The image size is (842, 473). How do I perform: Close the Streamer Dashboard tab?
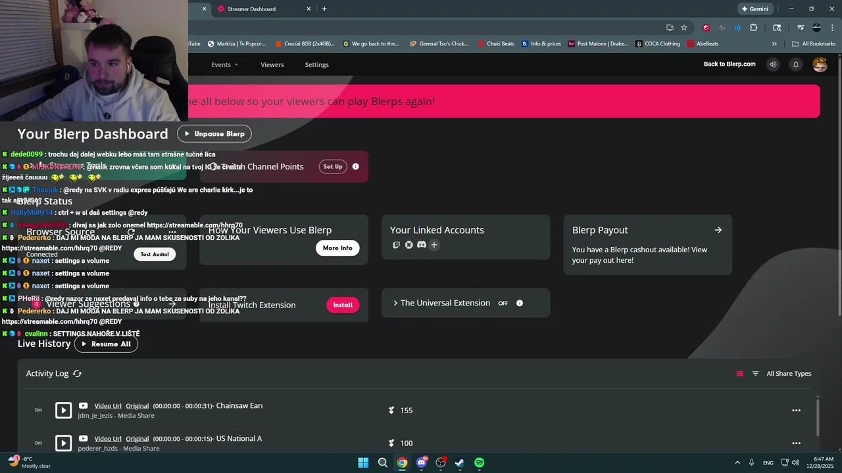click(x=309, y=9)
